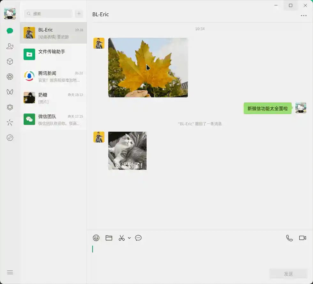Click BL-Eric avatar beside leaf photo
Screen dimensions: 313x284
[x=99, y=43]
